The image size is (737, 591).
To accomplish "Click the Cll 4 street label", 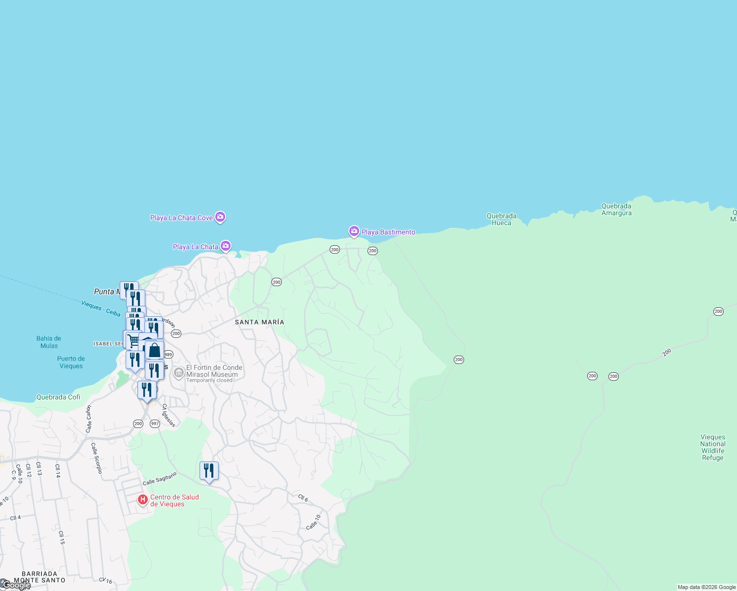I will coord(16,518).
